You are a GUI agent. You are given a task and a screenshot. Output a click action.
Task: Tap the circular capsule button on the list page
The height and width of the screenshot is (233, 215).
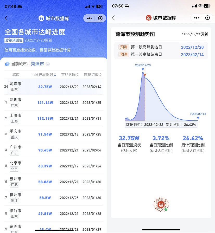[100, 18]
